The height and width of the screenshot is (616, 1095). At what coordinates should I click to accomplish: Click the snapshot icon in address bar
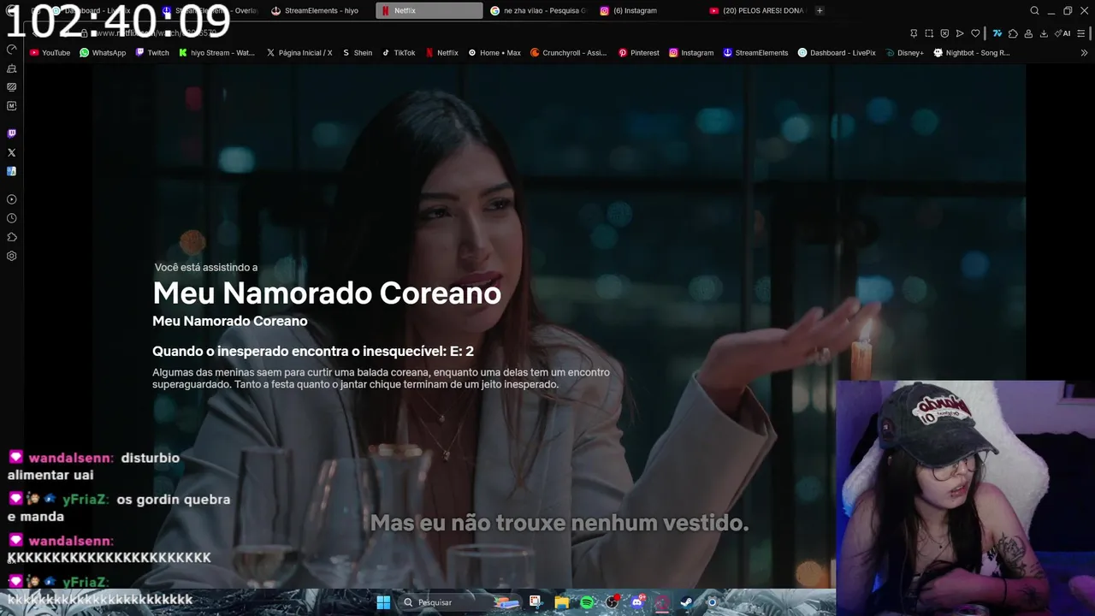929,33
